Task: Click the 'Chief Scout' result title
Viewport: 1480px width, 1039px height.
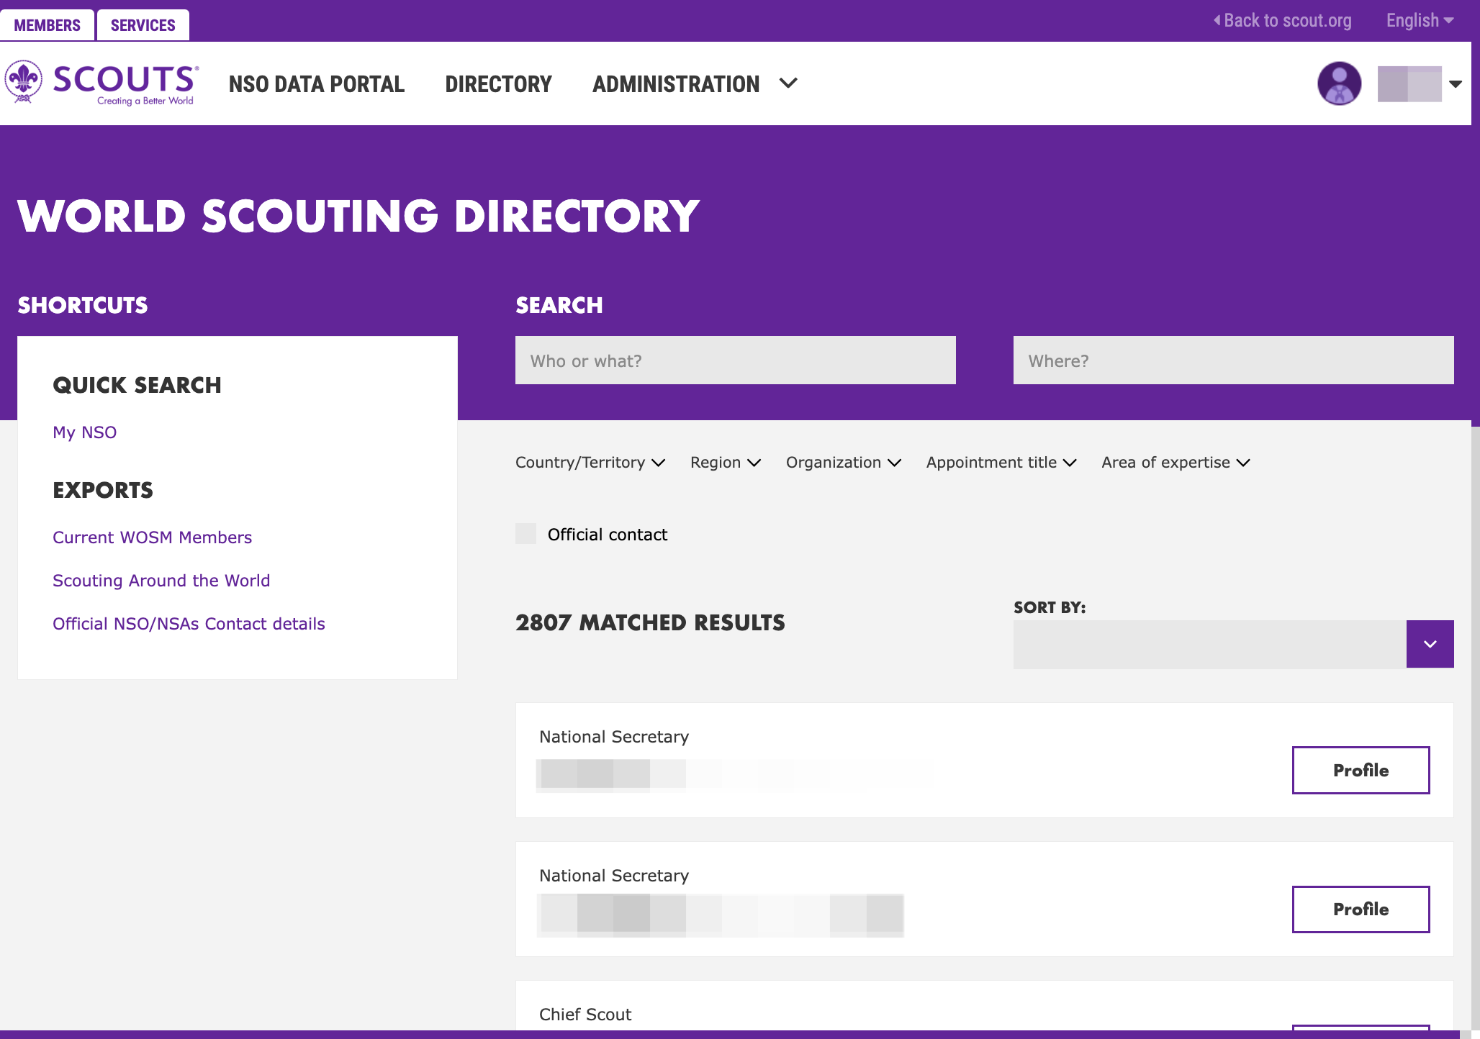Action: pyautogui.click(x=585, y=1015)
